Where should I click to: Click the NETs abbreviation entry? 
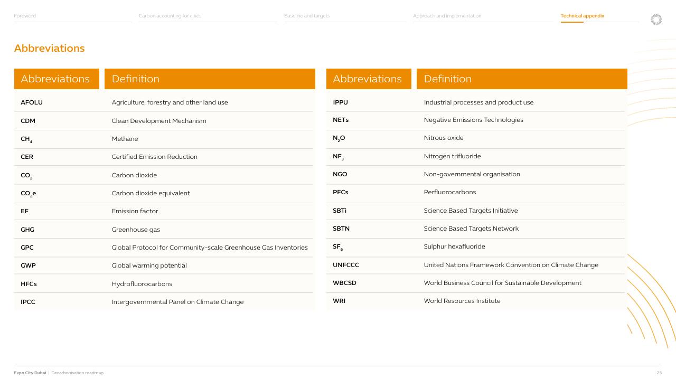(341, 120)
